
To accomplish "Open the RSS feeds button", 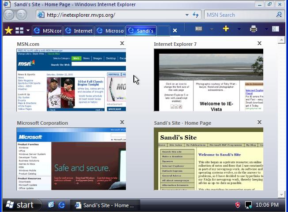I will click(x=198, y=29).
